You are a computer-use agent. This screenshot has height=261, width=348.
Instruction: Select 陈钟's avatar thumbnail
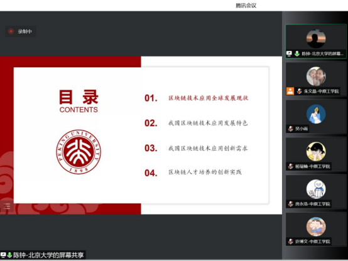(x=316, y=39)
